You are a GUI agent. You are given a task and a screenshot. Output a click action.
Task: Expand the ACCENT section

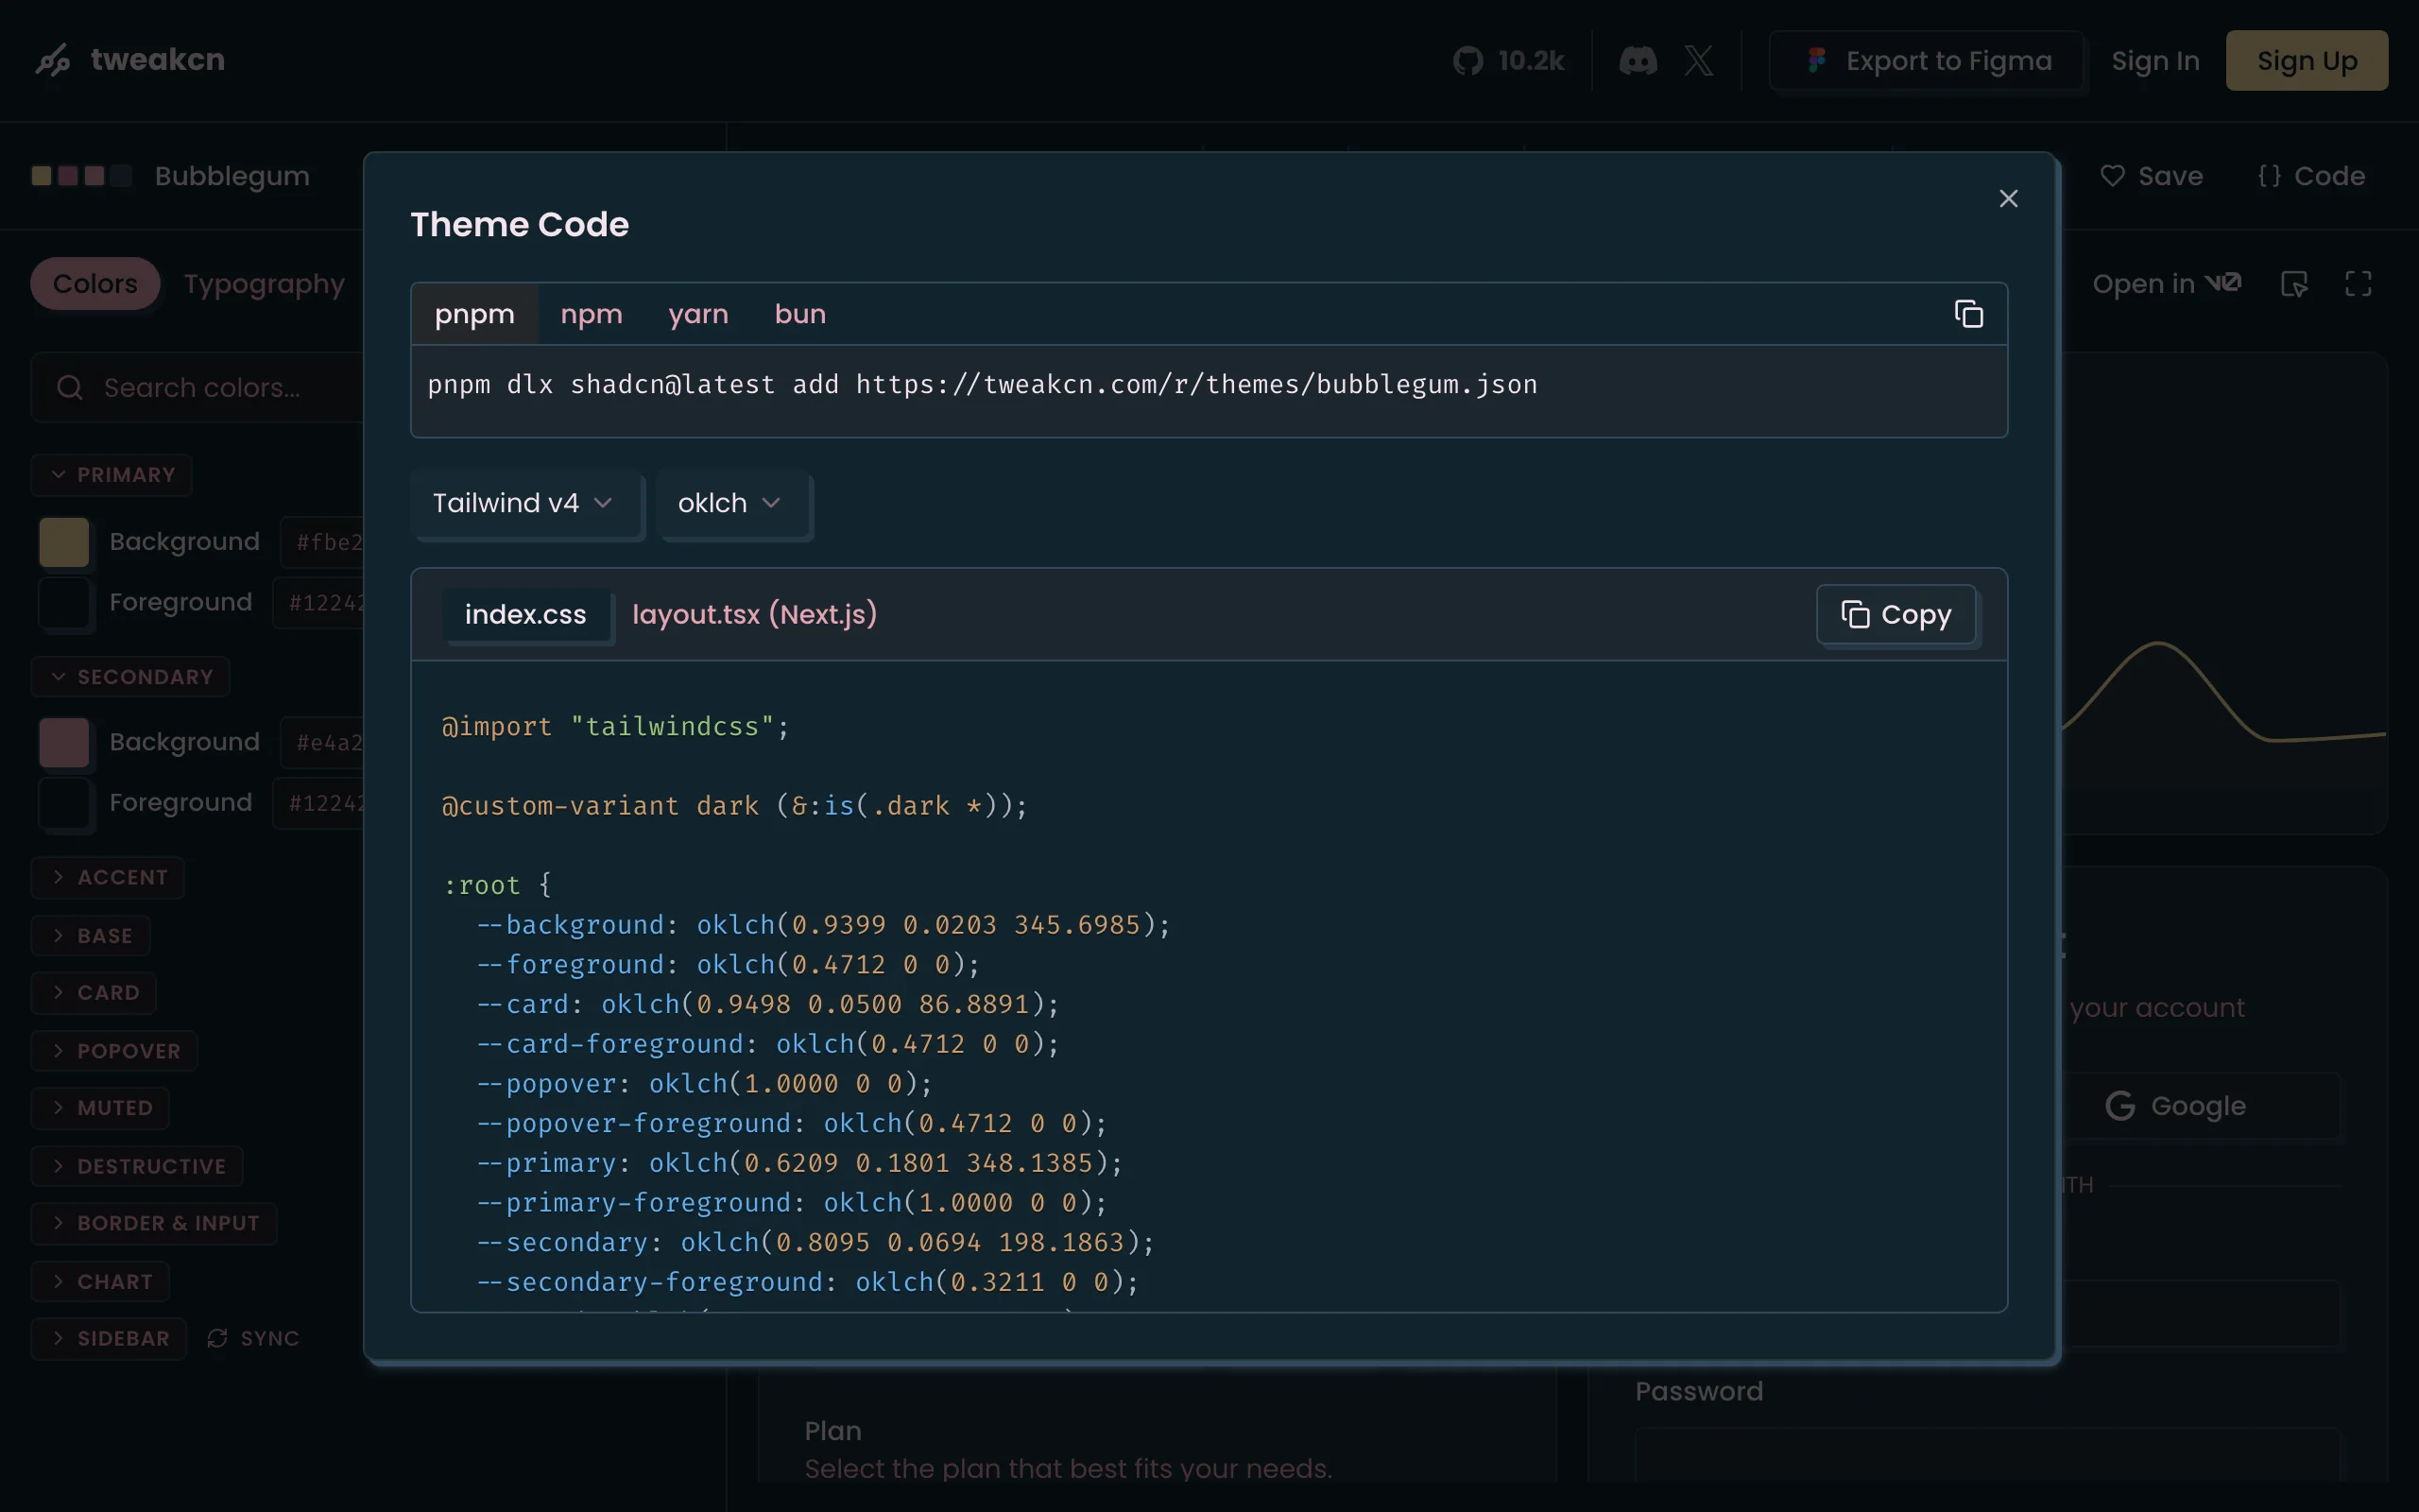coord(108,877)
